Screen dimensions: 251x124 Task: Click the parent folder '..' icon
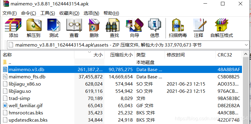5,62
